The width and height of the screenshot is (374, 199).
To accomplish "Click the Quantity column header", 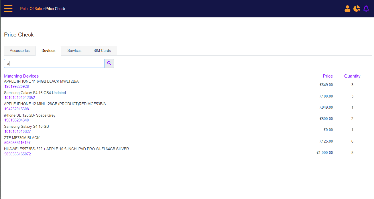I will 352,76.
